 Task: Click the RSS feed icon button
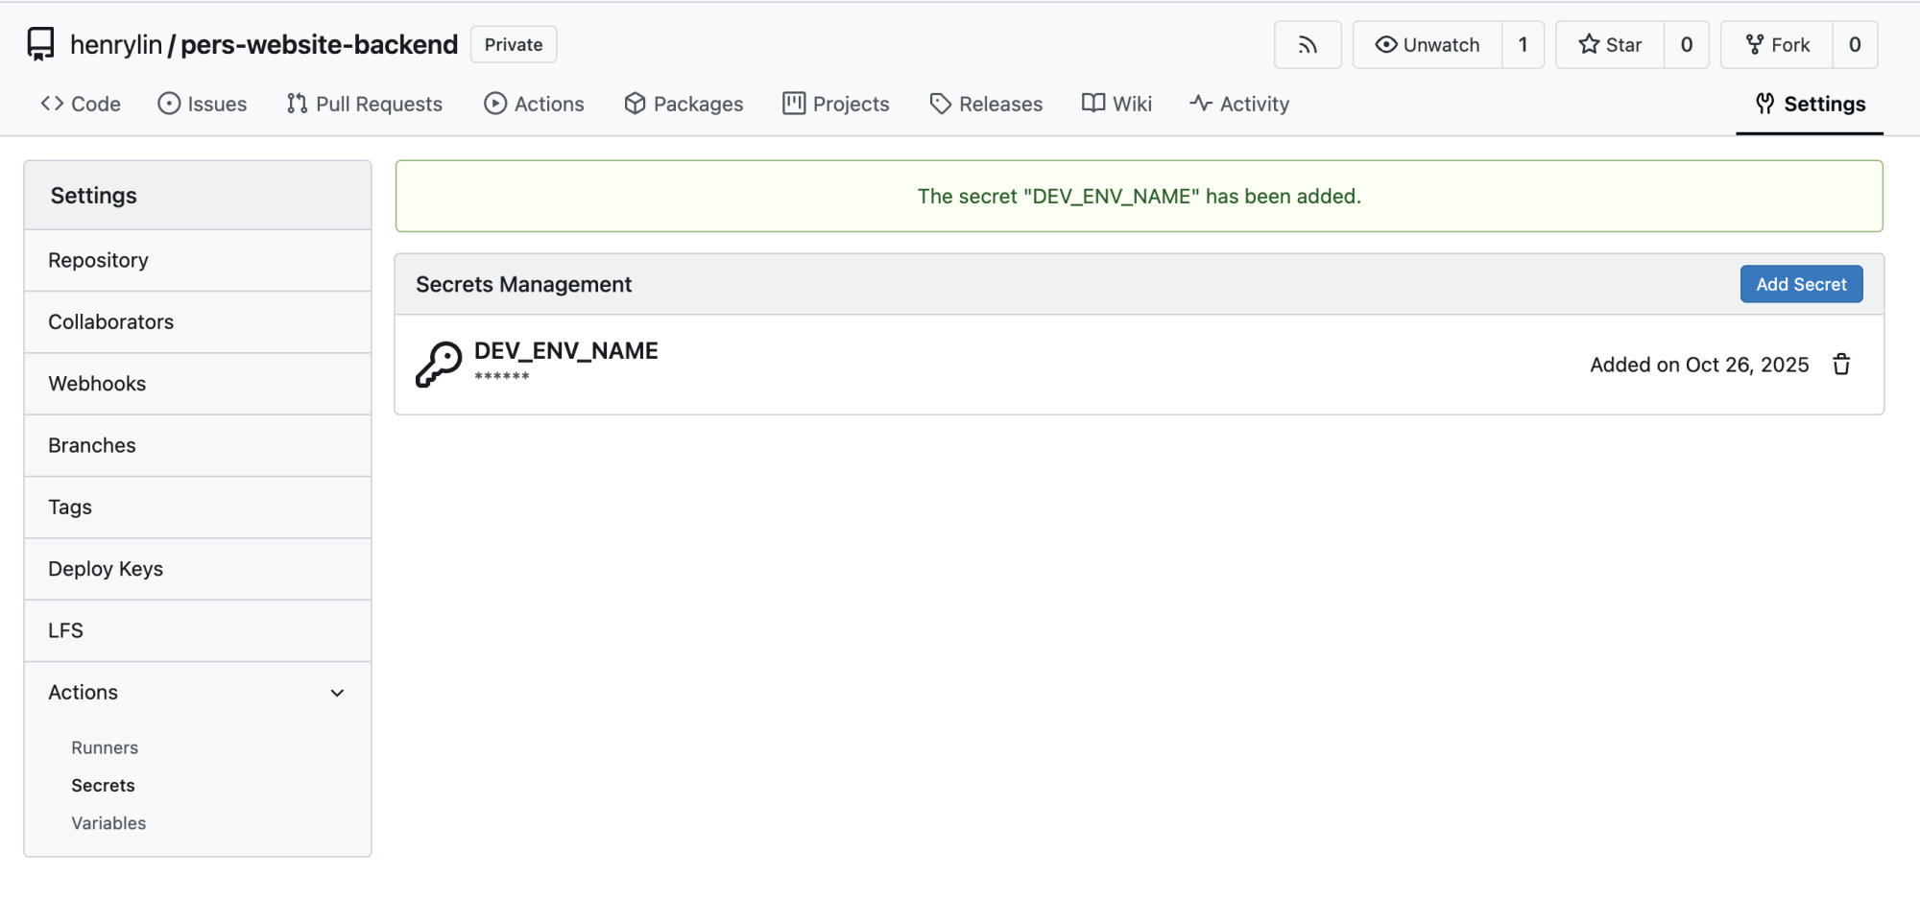1307,45
